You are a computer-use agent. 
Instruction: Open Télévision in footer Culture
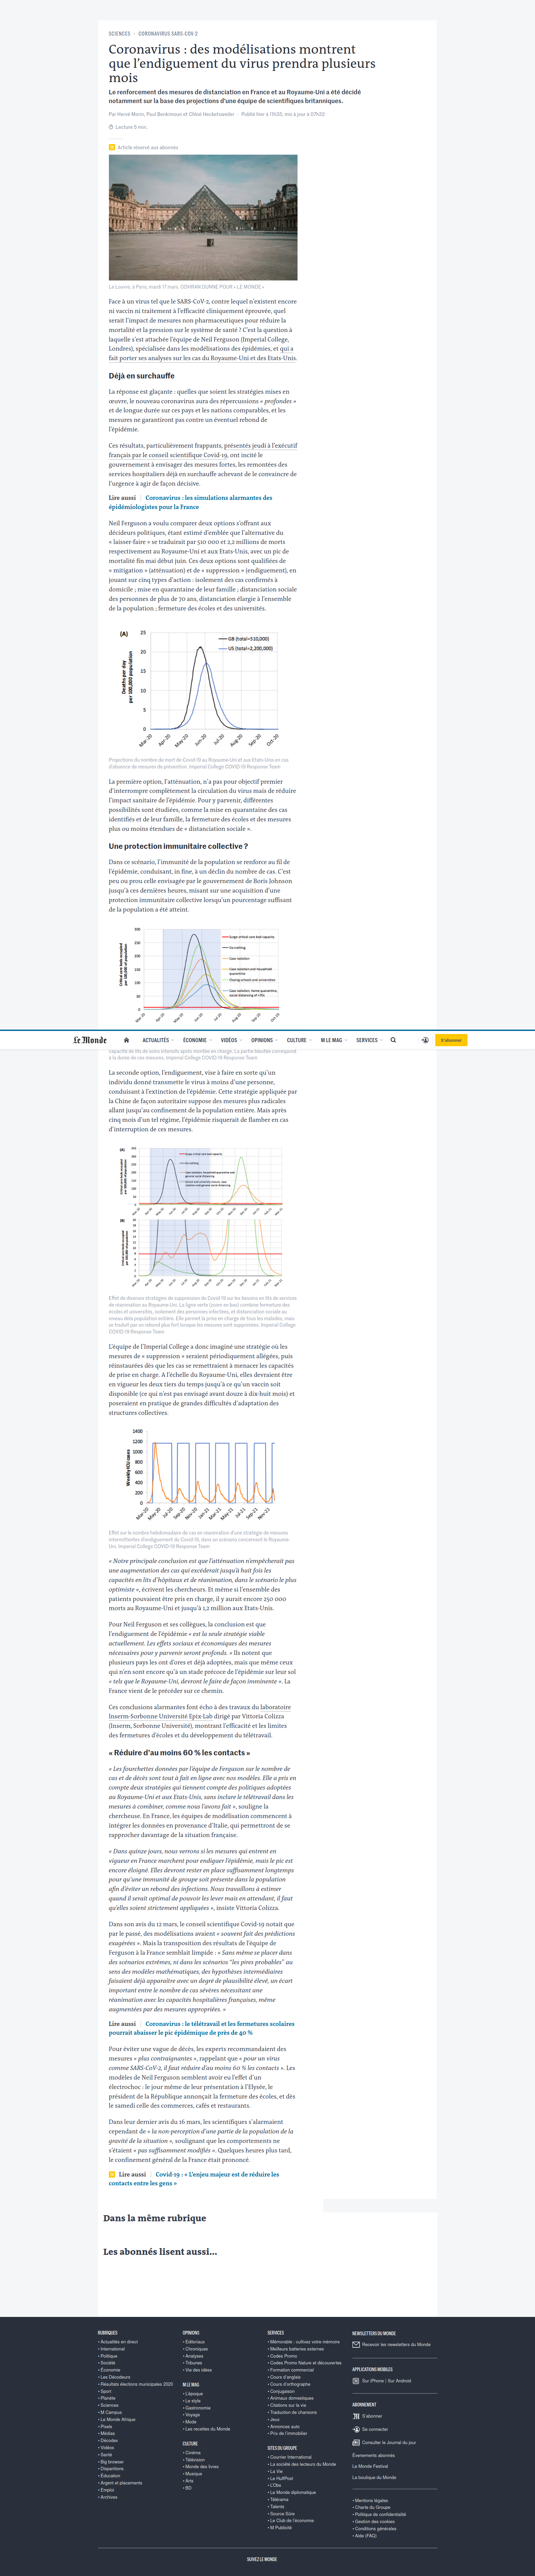[194, 2460]
